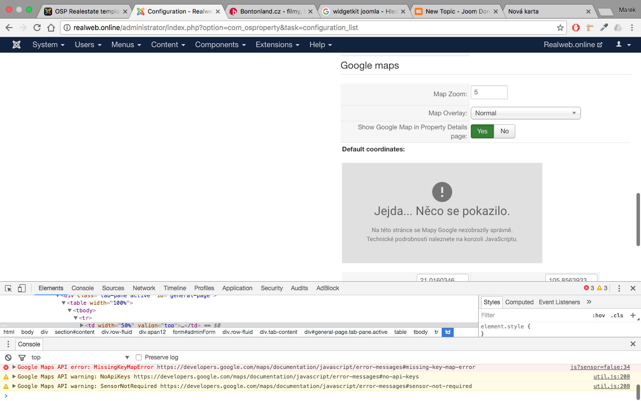Open the console context 'top' dropdown
Viewport: 641px width, 401px height.
(x=80, y=357)
